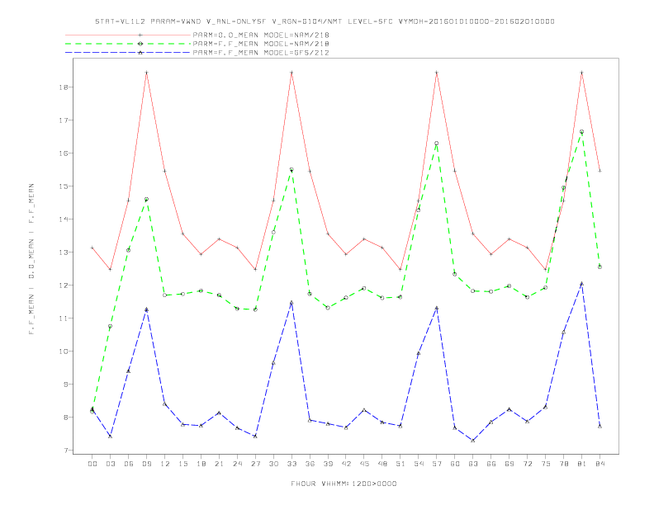Click the x-axis title FHOUR VHHMM:1200>0000
The image size is (654, 505).
[344, 484]
